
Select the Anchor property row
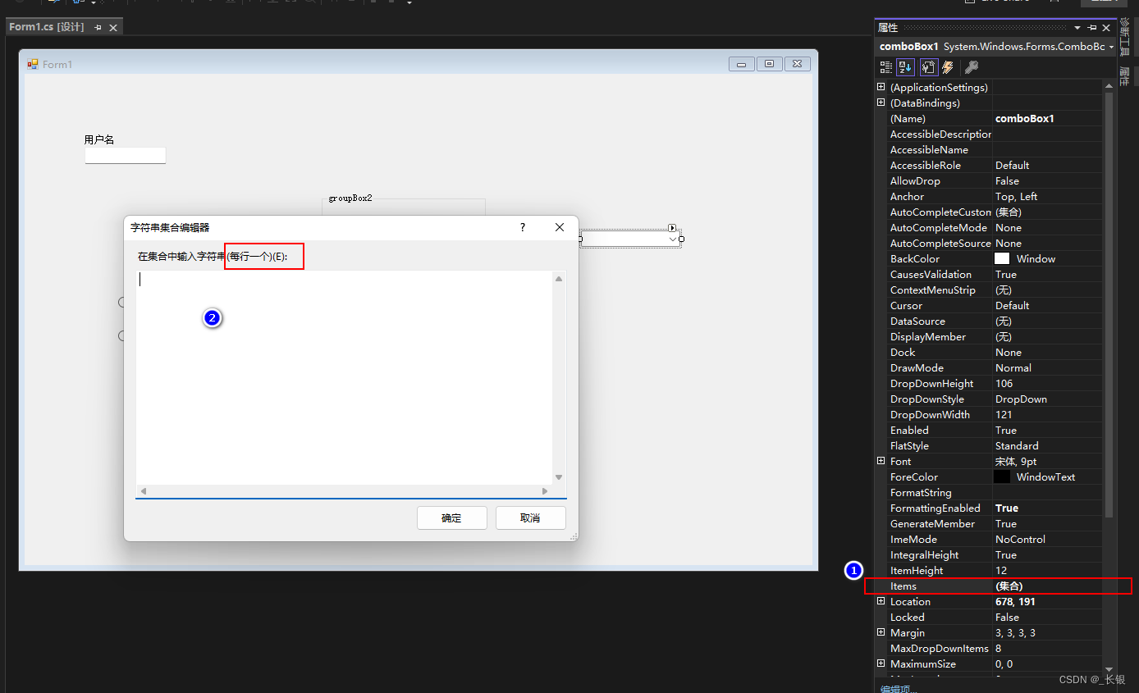click(989, 196)
